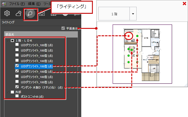Click the green pendant light dot over dining table

tap(132, 50)
